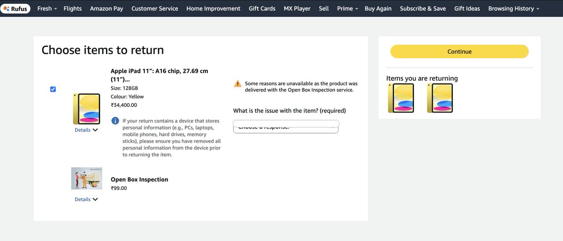Click the price ₹34,400.00
The width and height of the screenshot is (563, 241).
124,105
